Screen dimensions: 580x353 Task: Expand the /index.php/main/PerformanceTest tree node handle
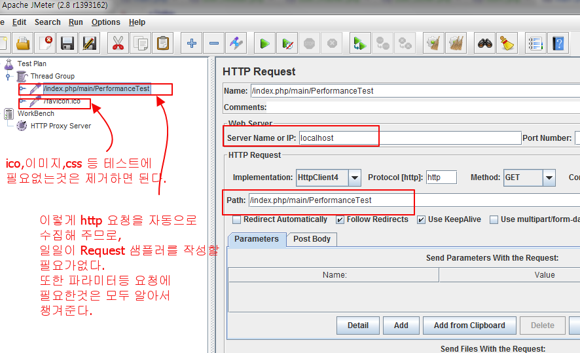coord(23,89)
